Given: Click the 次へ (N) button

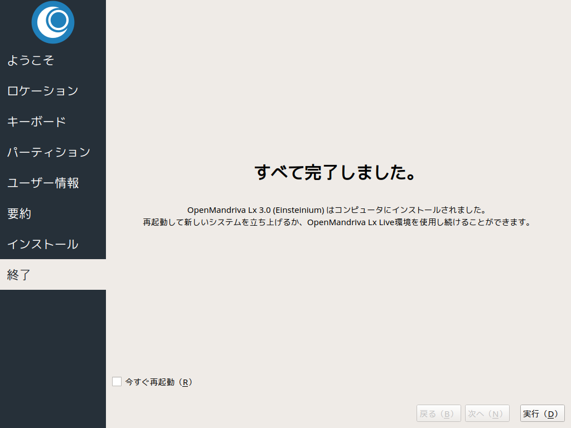Looking at the screenshot, I should pyautogui.click(x=487, y=414).
